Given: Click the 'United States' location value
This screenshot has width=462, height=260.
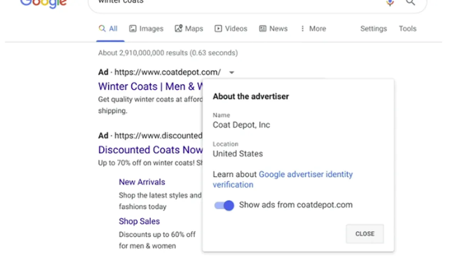Looking at the screenshot, I should point(238,154).
